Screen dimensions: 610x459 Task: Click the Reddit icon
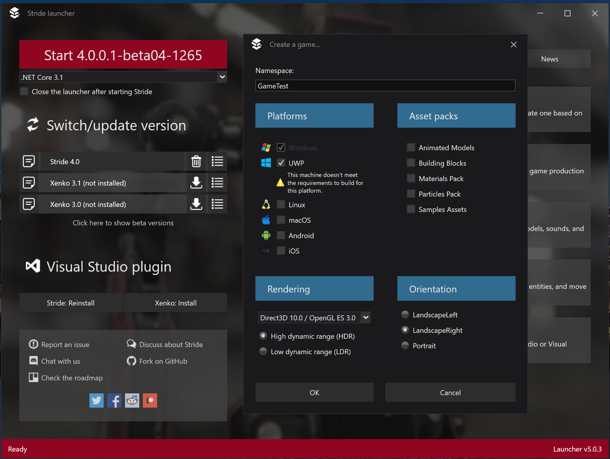132,401
